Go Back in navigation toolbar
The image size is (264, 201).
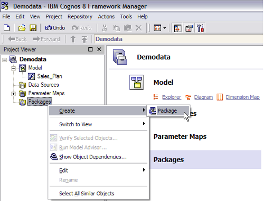pyautogui.click(x=17, y=39)
